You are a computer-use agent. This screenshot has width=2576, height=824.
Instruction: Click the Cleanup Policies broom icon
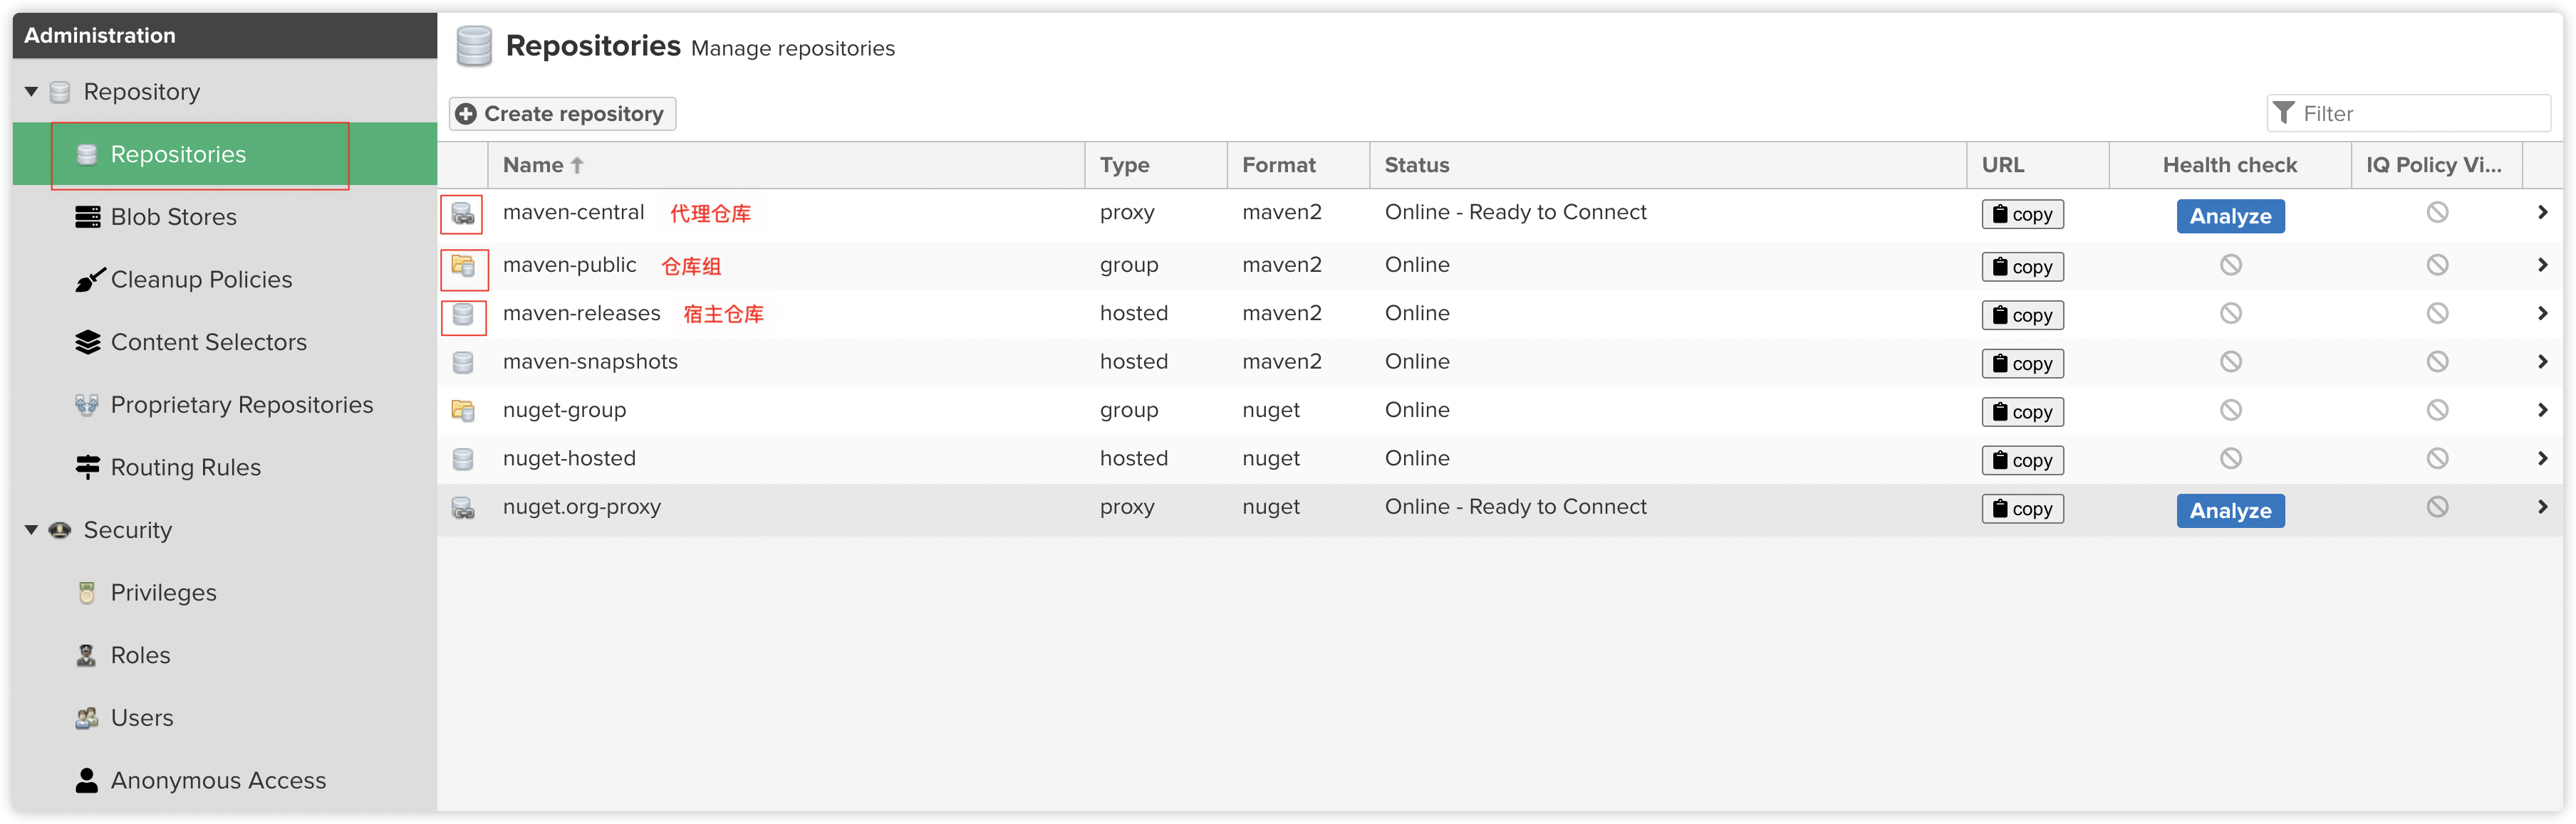89,280
